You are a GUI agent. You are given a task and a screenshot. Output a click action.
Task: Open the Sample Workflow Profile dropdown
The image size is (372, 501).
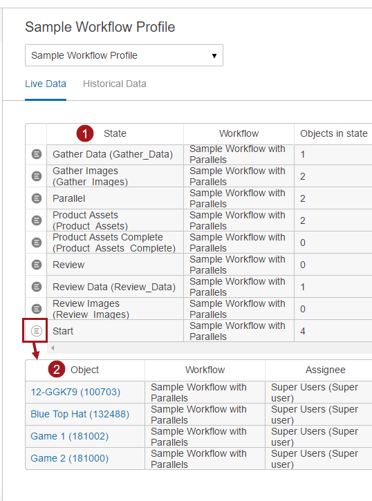(124, 55)
